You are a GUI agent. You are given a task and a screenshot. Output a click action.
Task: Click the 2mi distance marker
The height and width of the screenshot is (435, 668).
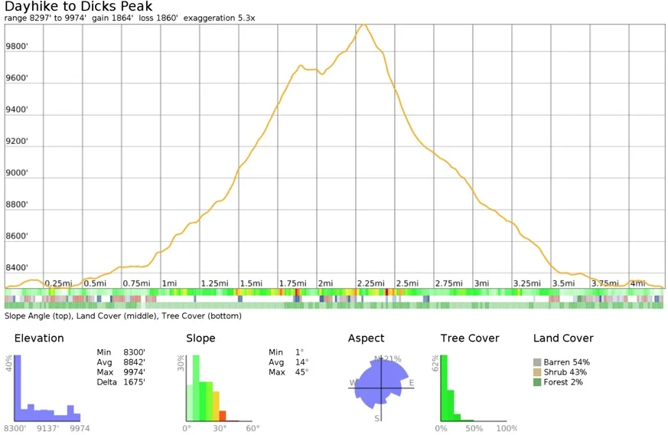(x=325, y=283)
